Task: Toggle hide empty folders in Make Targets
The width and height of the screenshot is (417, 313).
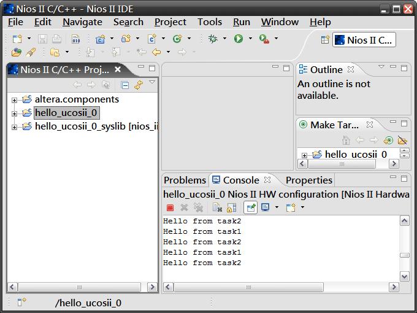Action: [402, 140]
